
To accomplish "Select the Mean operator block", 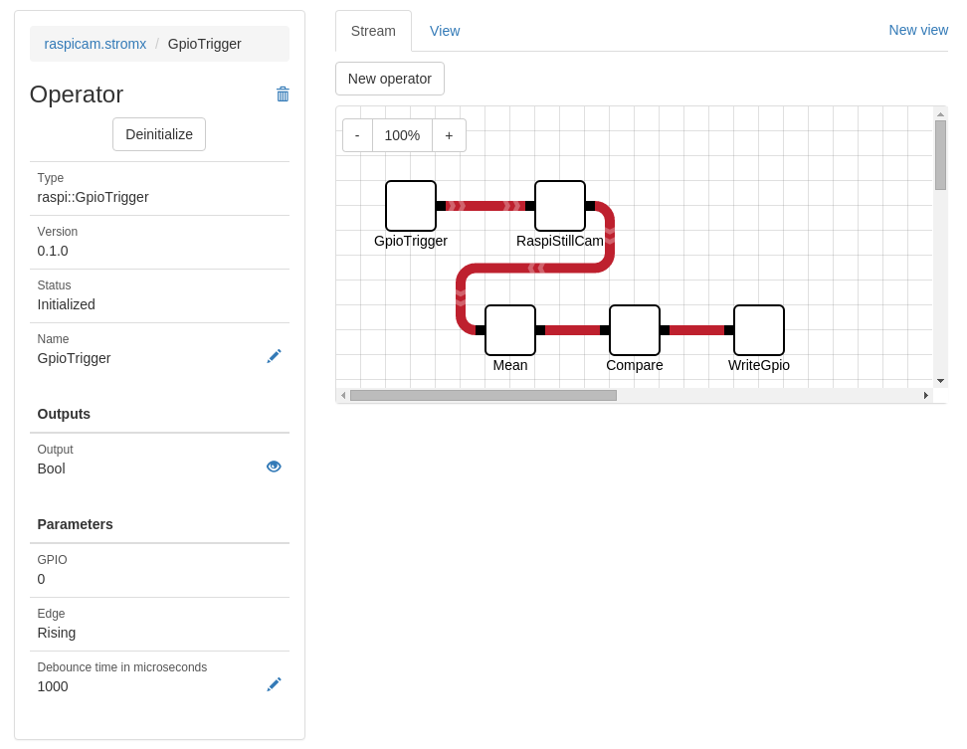I will [x=510, y=330].
